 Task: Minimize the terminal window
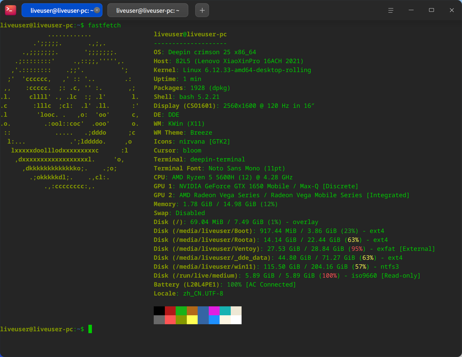[x=411, y=10]
